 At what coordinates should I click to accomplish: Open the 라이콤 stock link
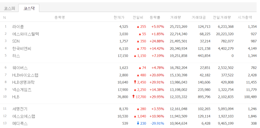coord(18,26)
